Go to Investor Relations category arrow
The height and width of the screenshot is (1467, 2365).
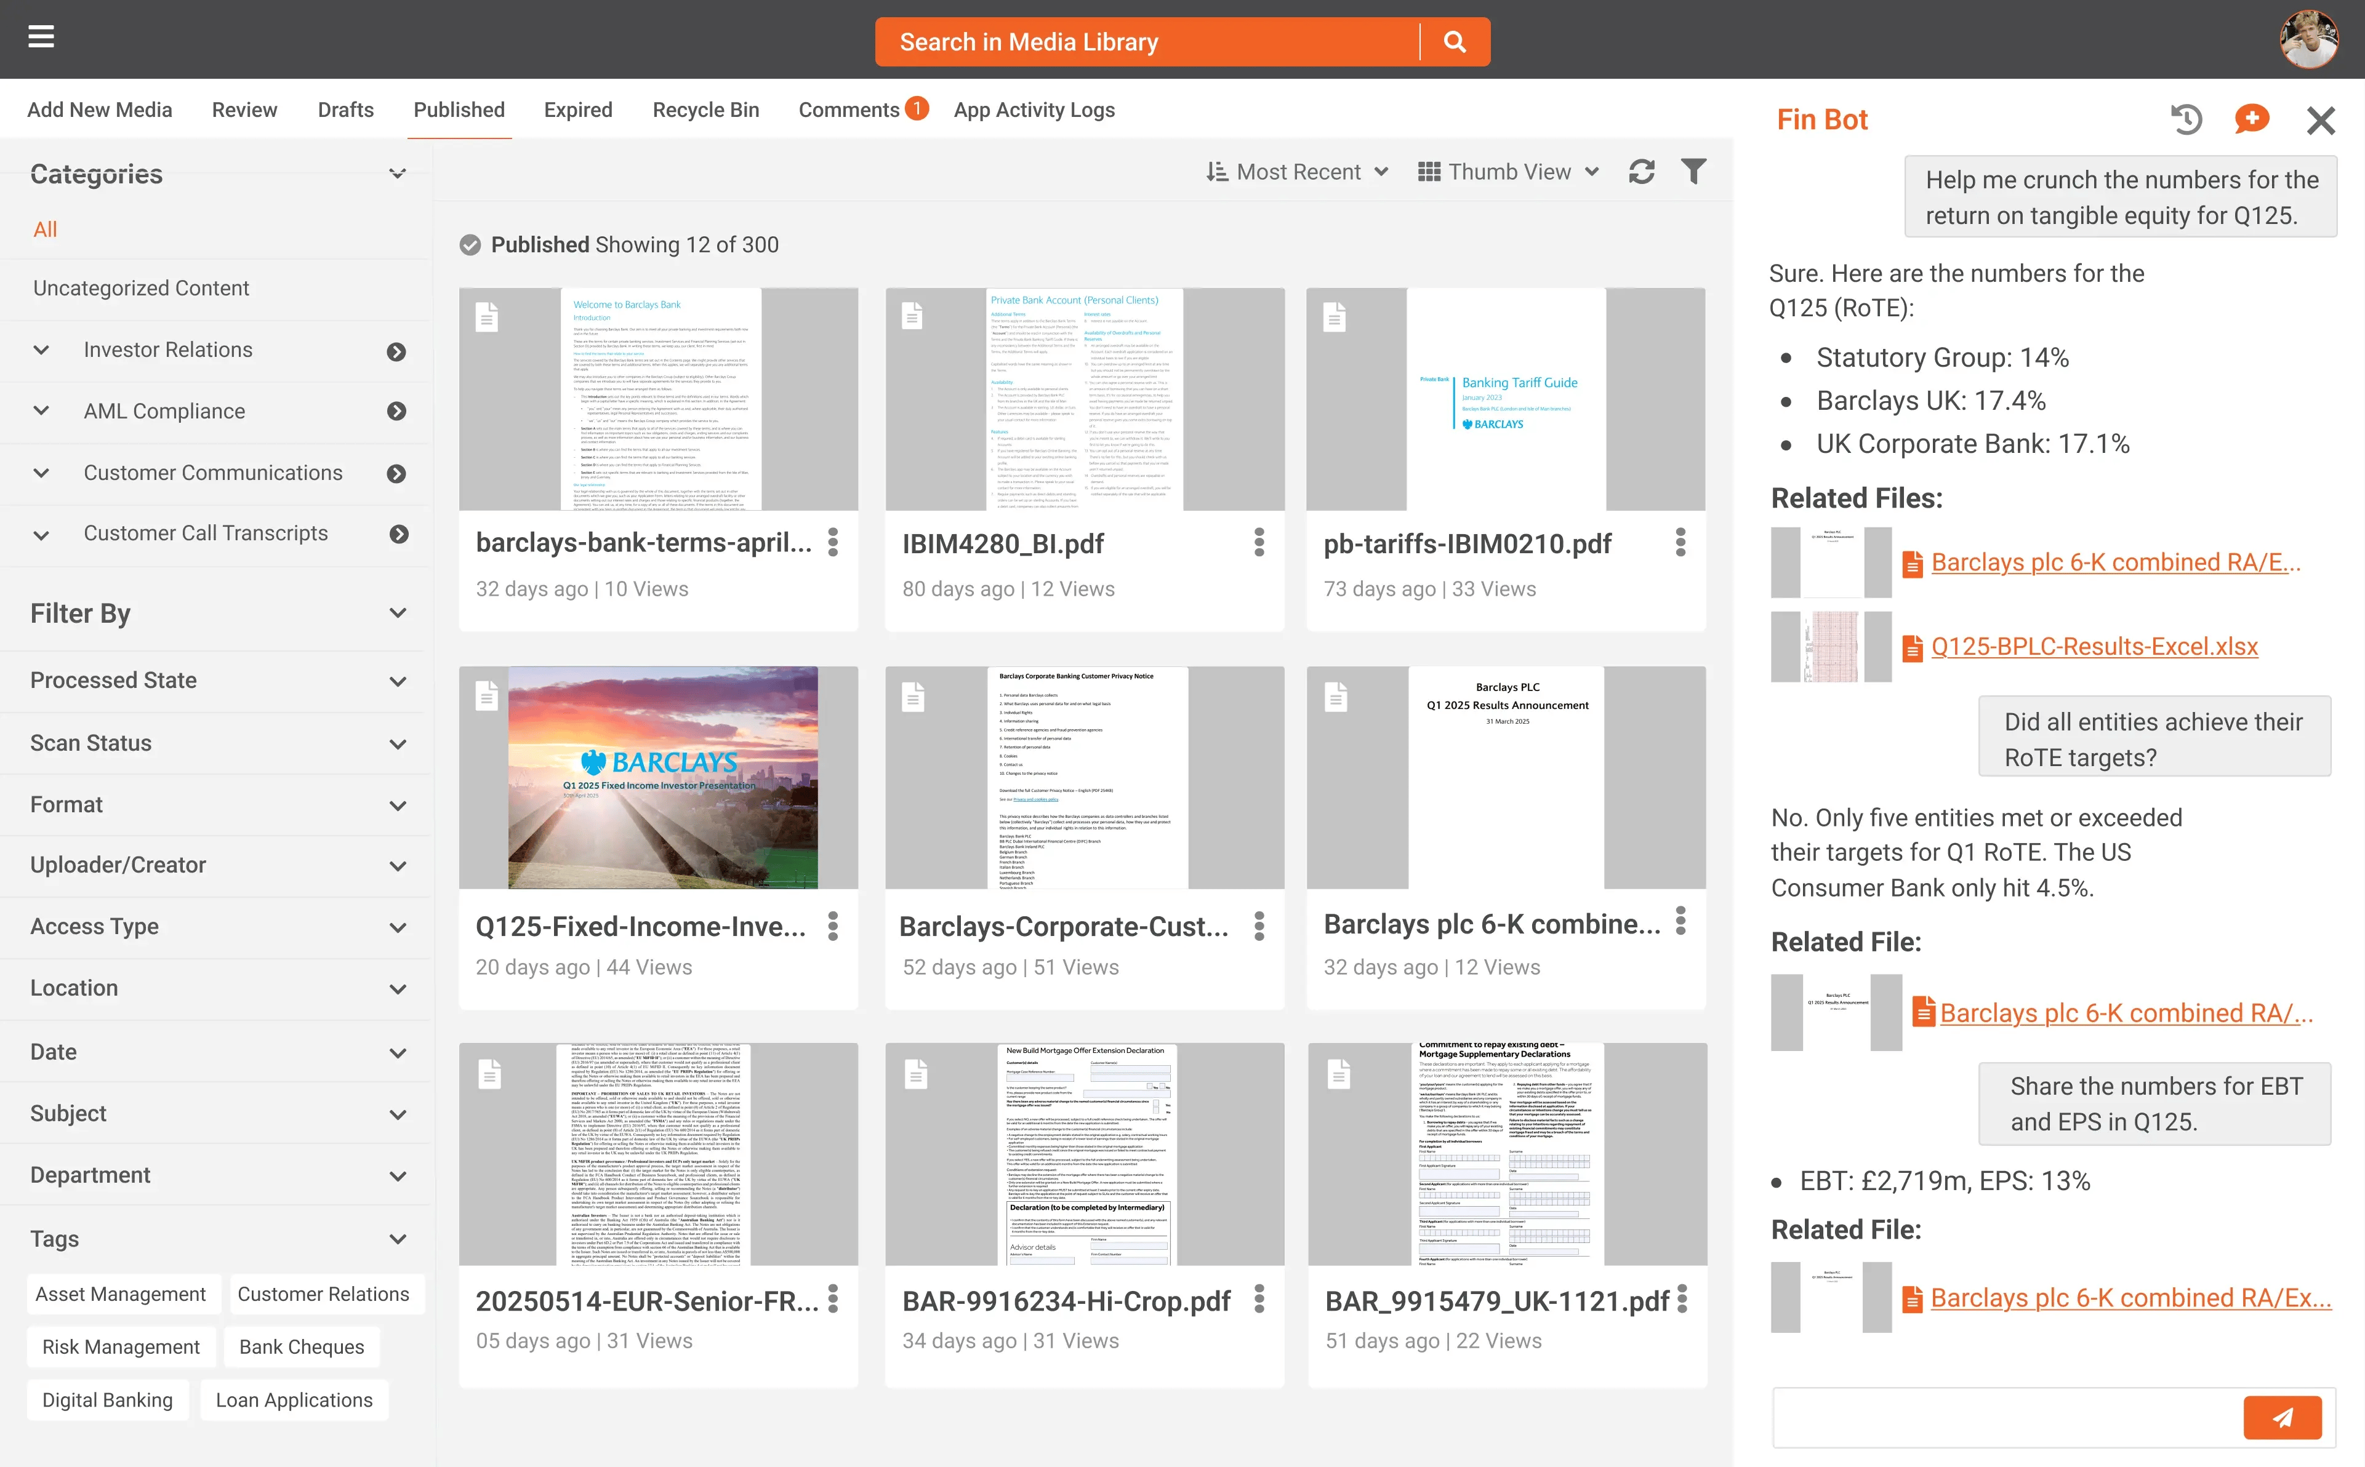[x=396, y=351]
